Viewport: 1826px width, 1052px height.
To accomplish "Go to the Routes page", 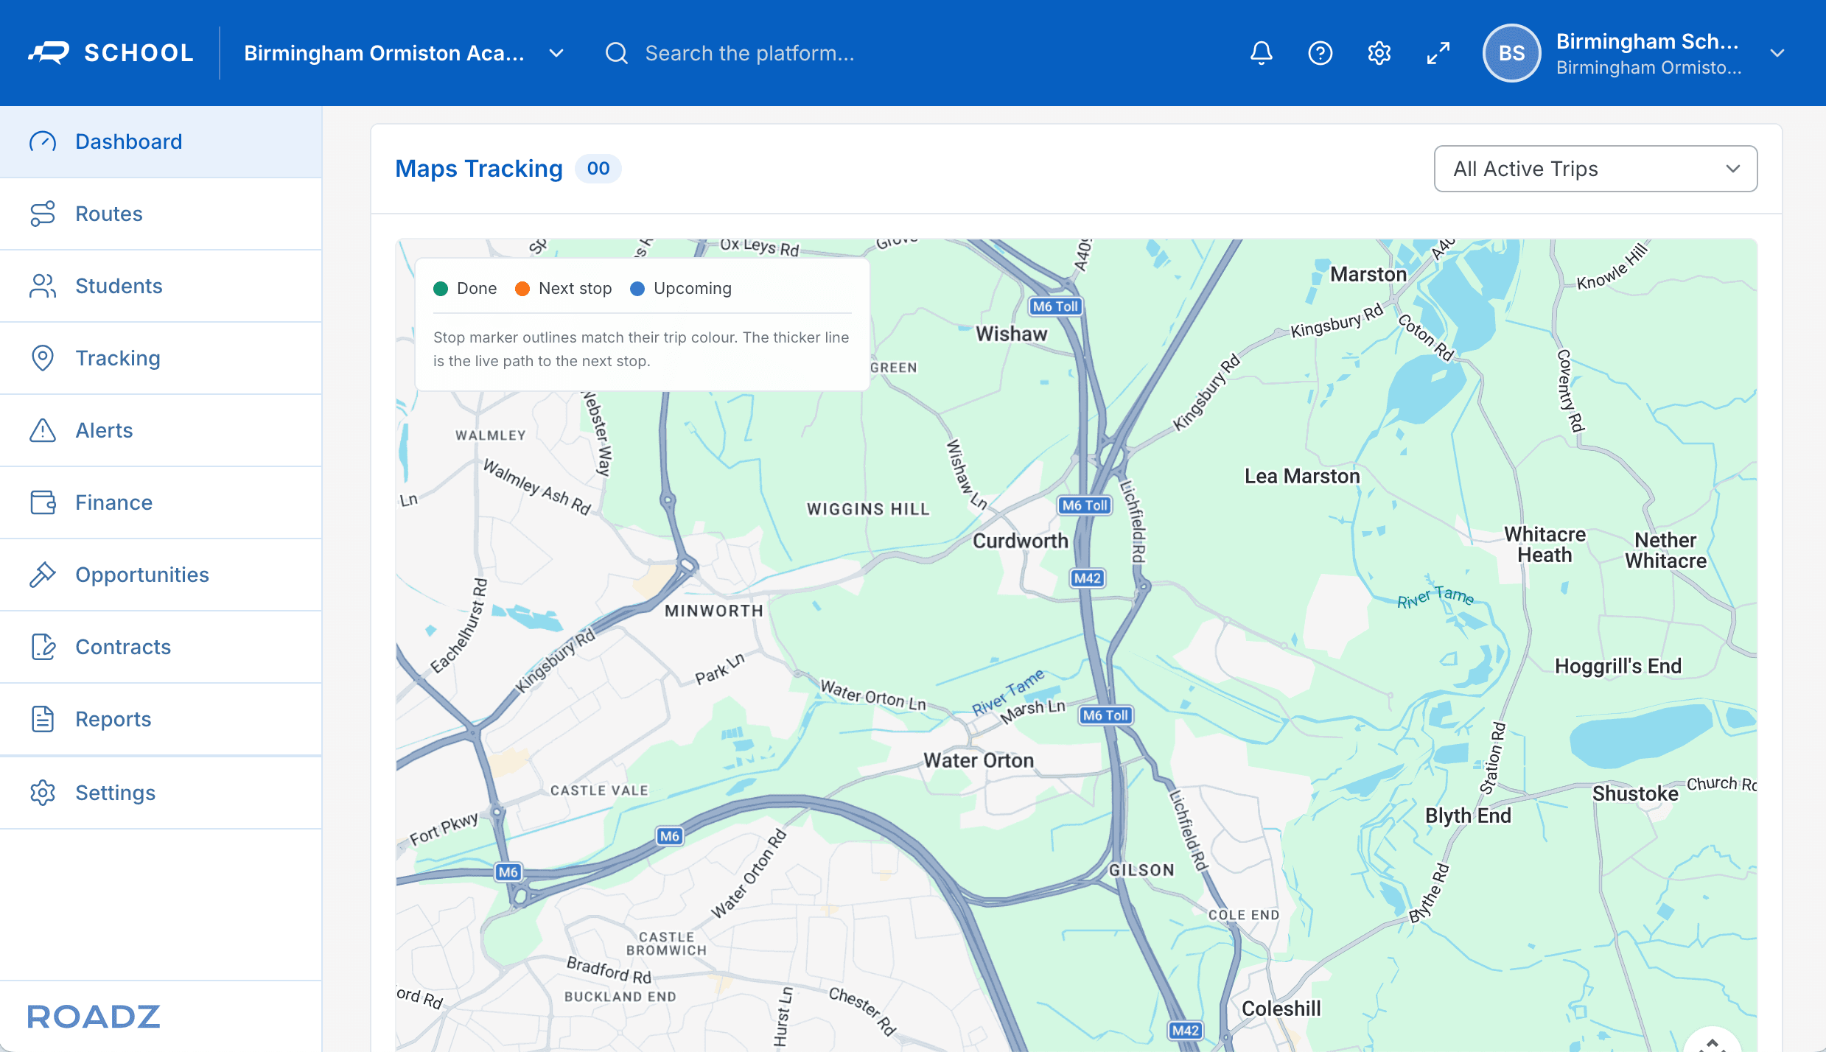I will pyautogui.click(x=161, y=214).
